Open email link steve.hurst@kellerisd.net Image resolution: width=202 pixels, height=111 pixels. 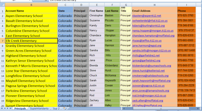point(149,71)
